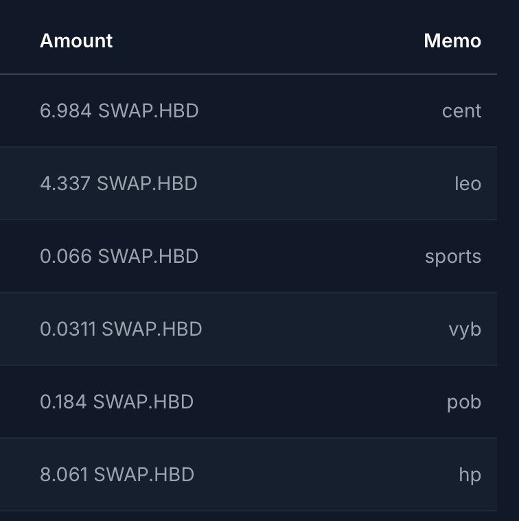
Task: Click the sports memo text
Action: 453,257
